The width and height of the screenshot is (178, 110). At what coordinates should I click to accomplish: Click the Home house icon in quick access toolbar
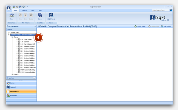(14, 7)
